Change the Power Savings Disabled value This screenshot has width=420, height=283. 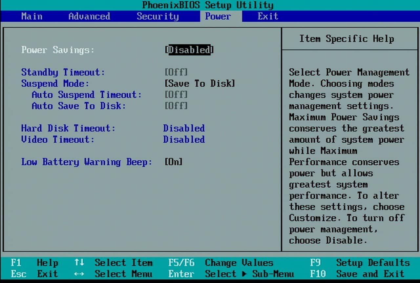(189, 50)
